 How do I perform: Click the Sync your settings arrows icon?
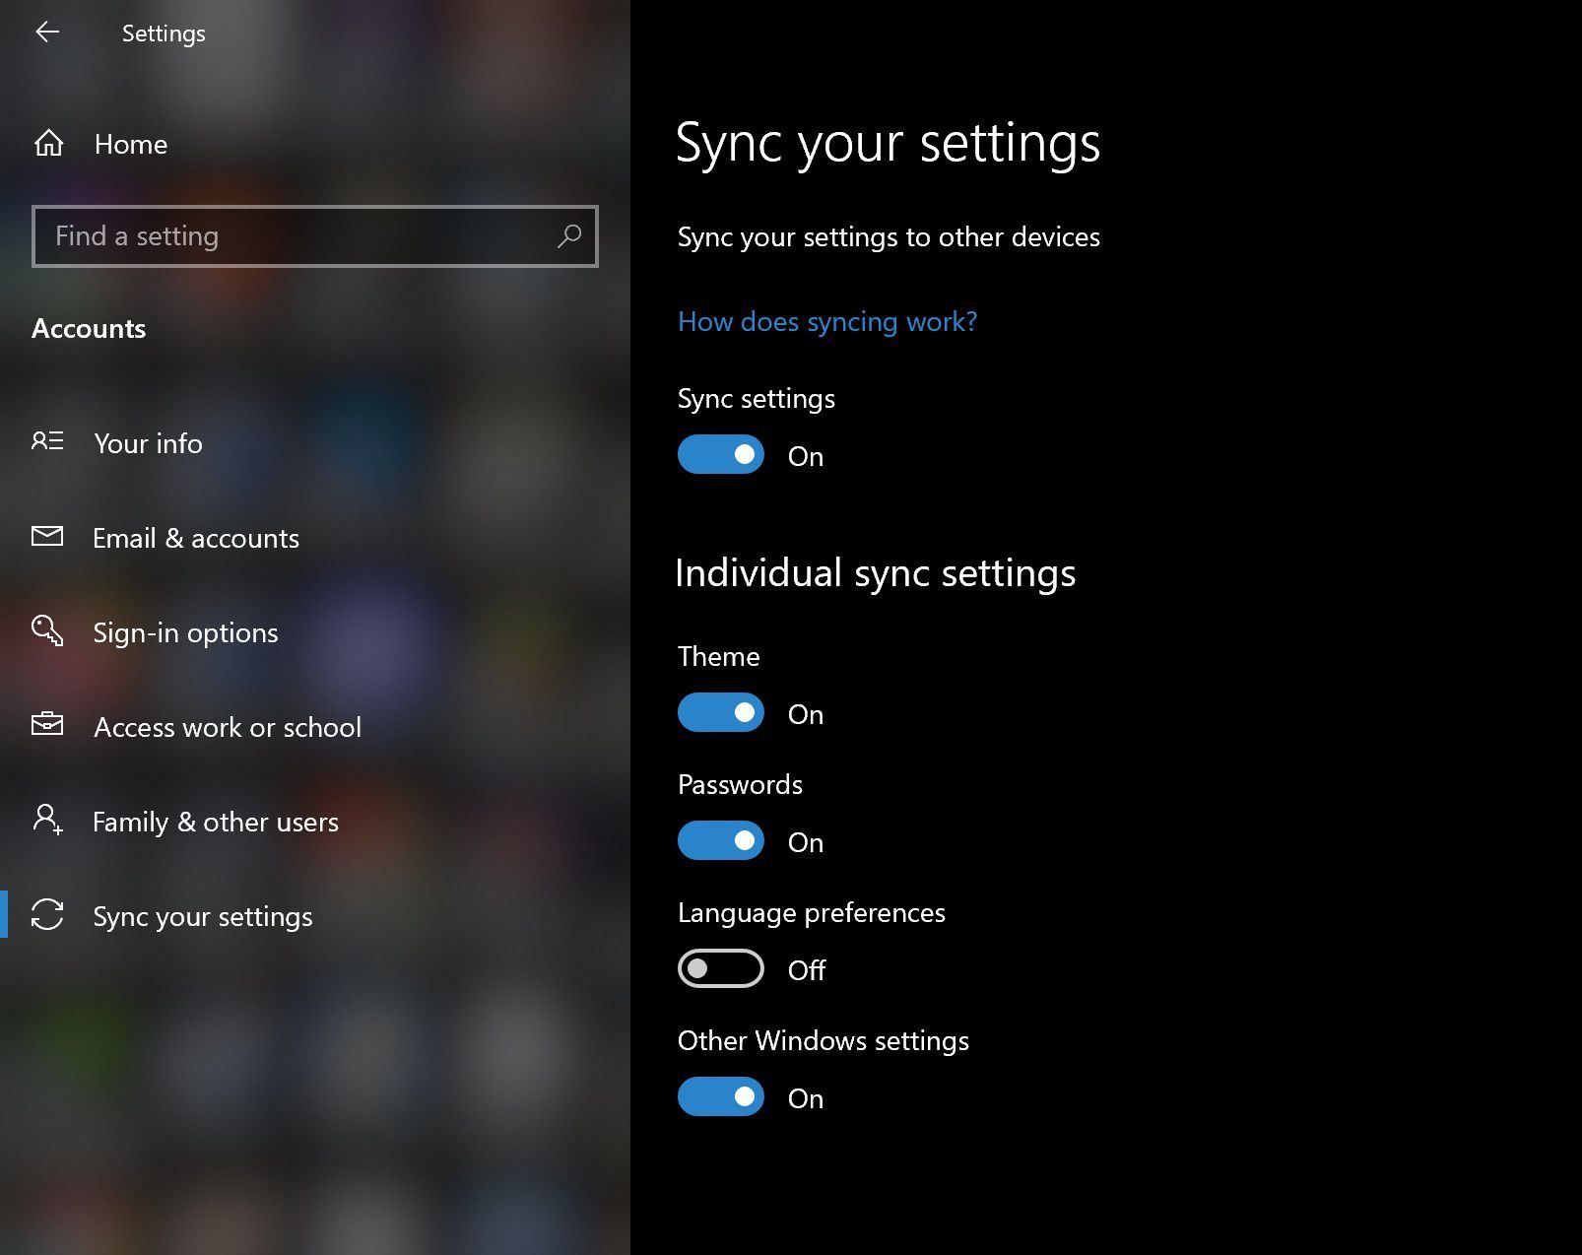pos(47,915)
